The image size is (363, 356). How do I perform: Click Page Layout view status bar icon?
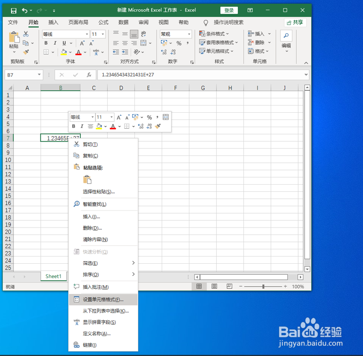coord(214,286)
